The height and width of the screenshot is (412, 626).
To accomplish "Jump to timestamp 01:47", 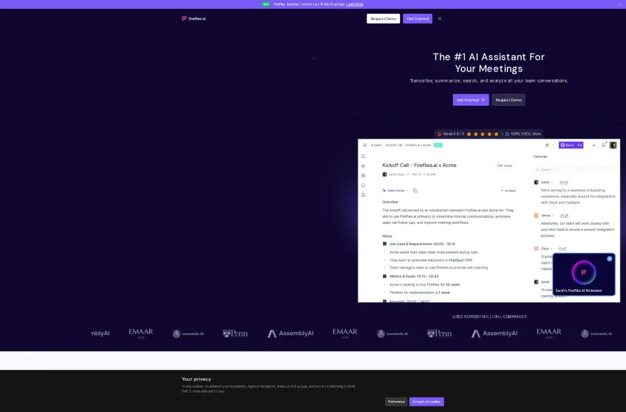I will click(563, 249).
